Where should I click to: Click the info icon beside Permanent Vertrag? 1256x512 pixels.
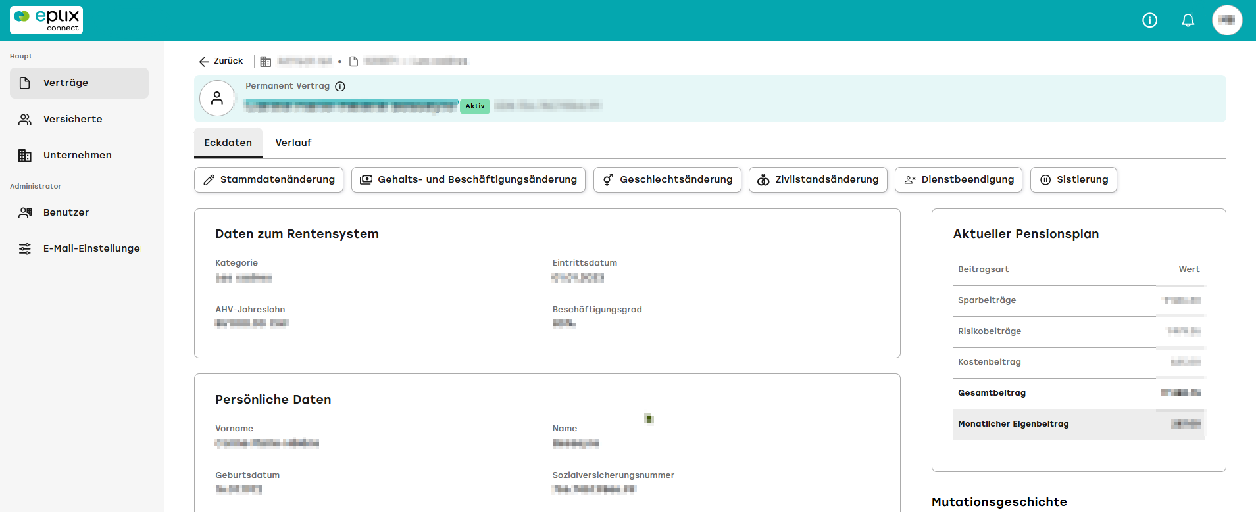tap(340, 87)
